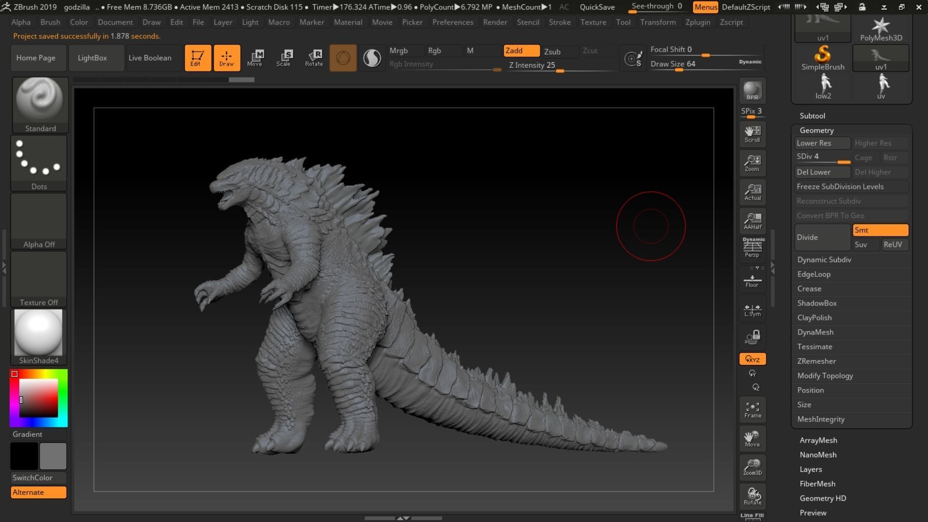Open the Dots stroke picker
Viewport: 928px width, 522px height.
pos(39,163)
